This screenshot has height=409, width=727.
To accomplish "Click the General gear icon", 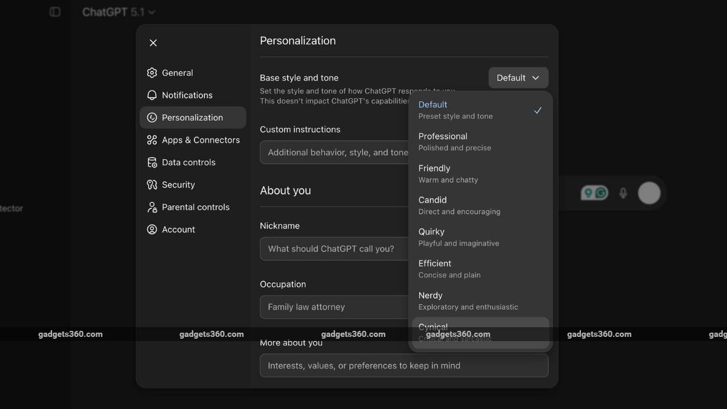I will click(x=152, y=73).
